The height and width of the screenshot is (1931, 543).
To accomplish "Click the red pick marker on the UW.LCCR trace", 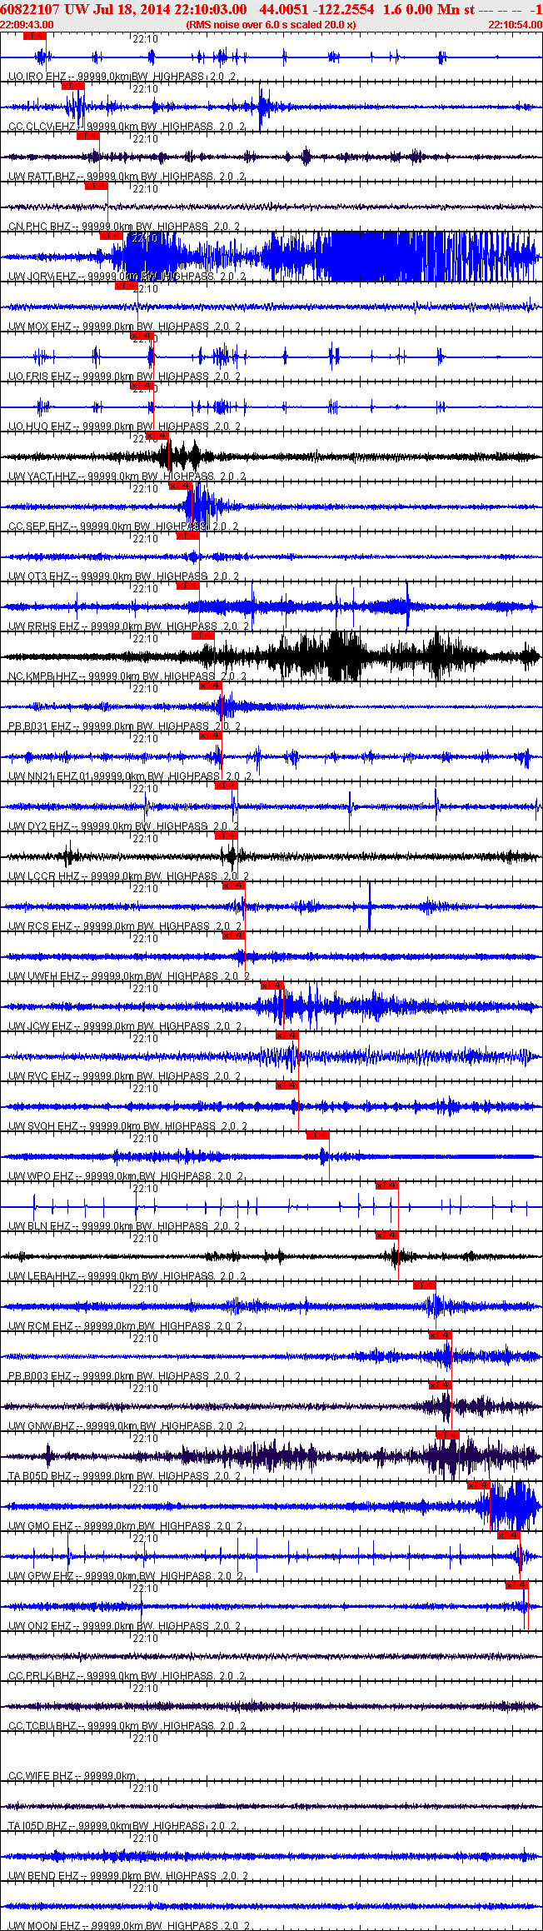I will [x=226, y=836].
